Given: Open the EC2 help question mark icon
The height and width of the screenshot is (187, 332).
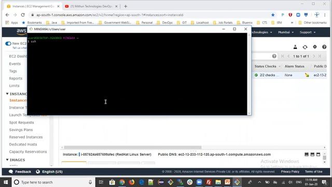Looking at the screenshot, I should tap(324, 47).
